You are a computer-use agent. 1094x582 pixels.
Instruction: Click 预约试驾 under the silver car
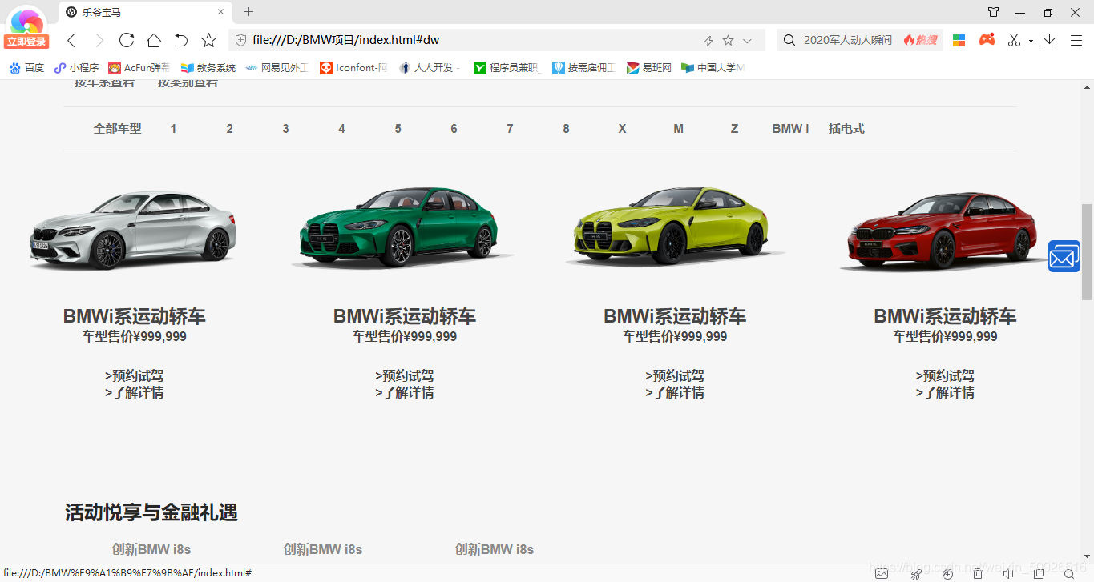(135, 375)
